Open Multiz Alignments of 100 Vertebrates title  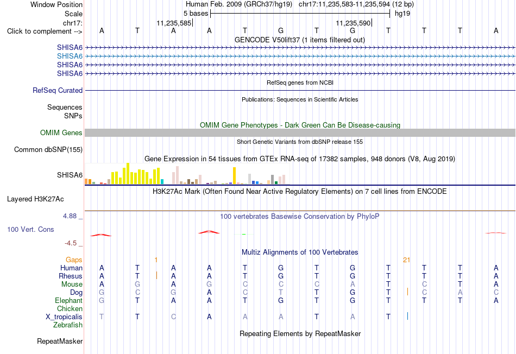click(x=300, y=252)
